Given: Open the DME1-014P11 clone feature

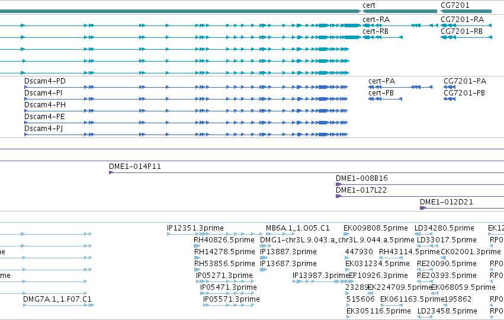Looking at the screenshot, I should coord(135,167).
